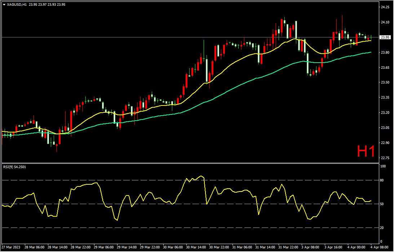Click the 22.90 price axis label
This screenshot has width=394, height=252.
tap(385, 143)
